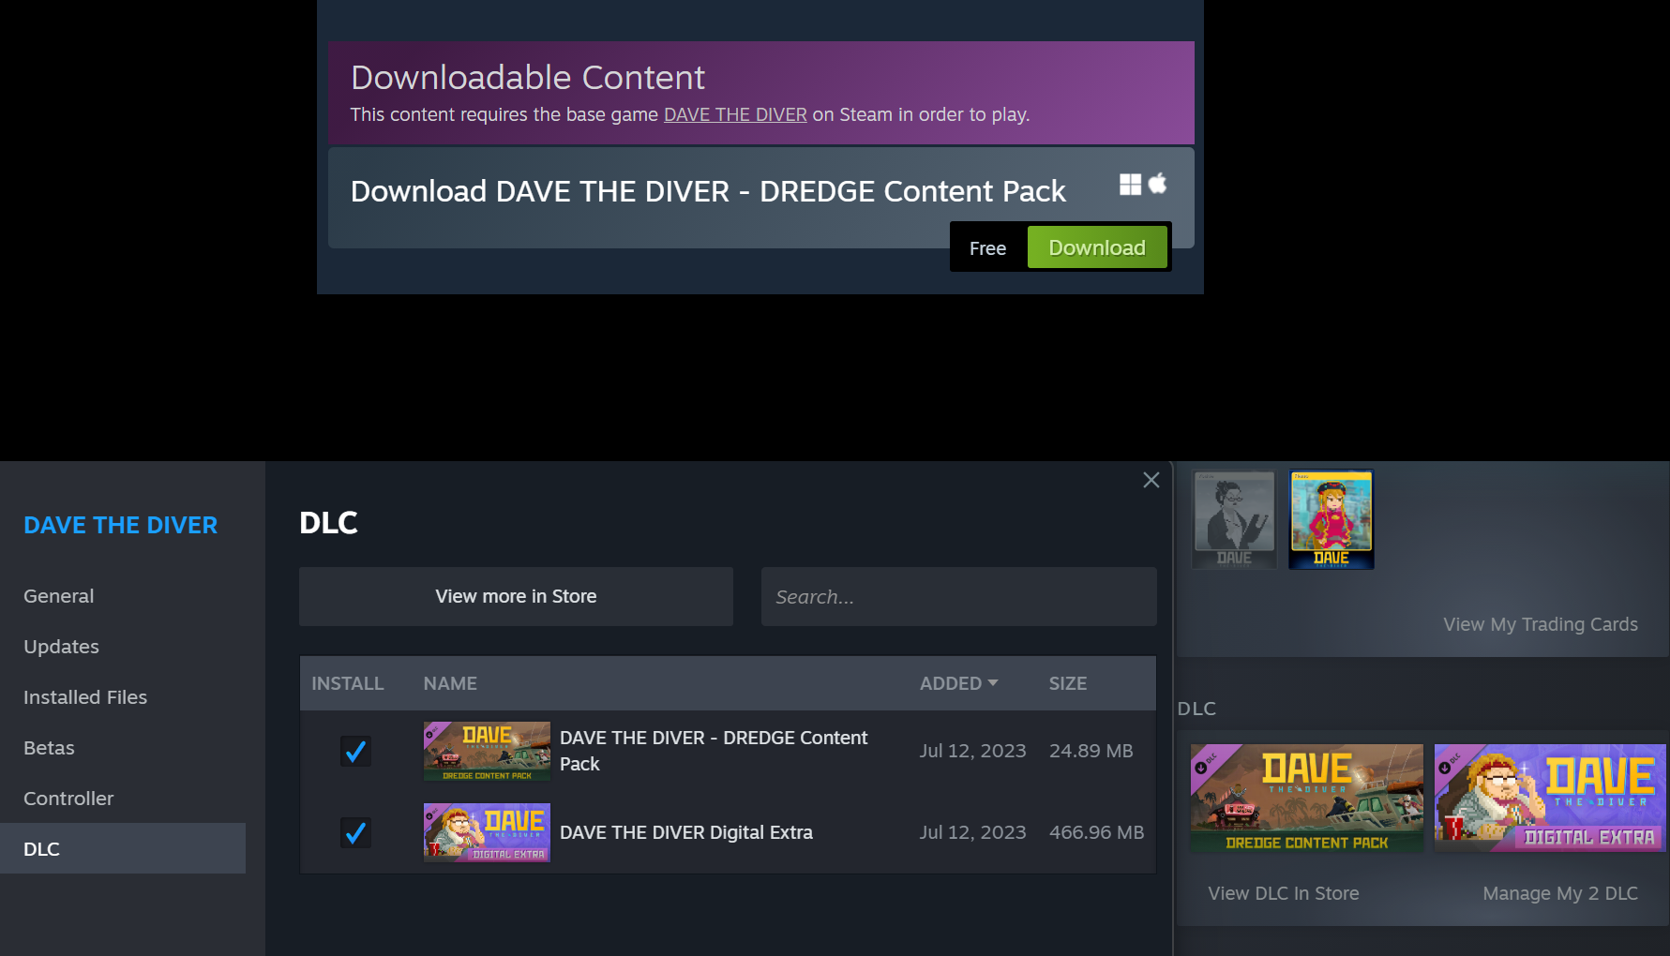This screenshot has width=1670, height=956.
Task: Open DREDGE Content Pack banner in DLC panel
Action: [x=1306, y=799]
